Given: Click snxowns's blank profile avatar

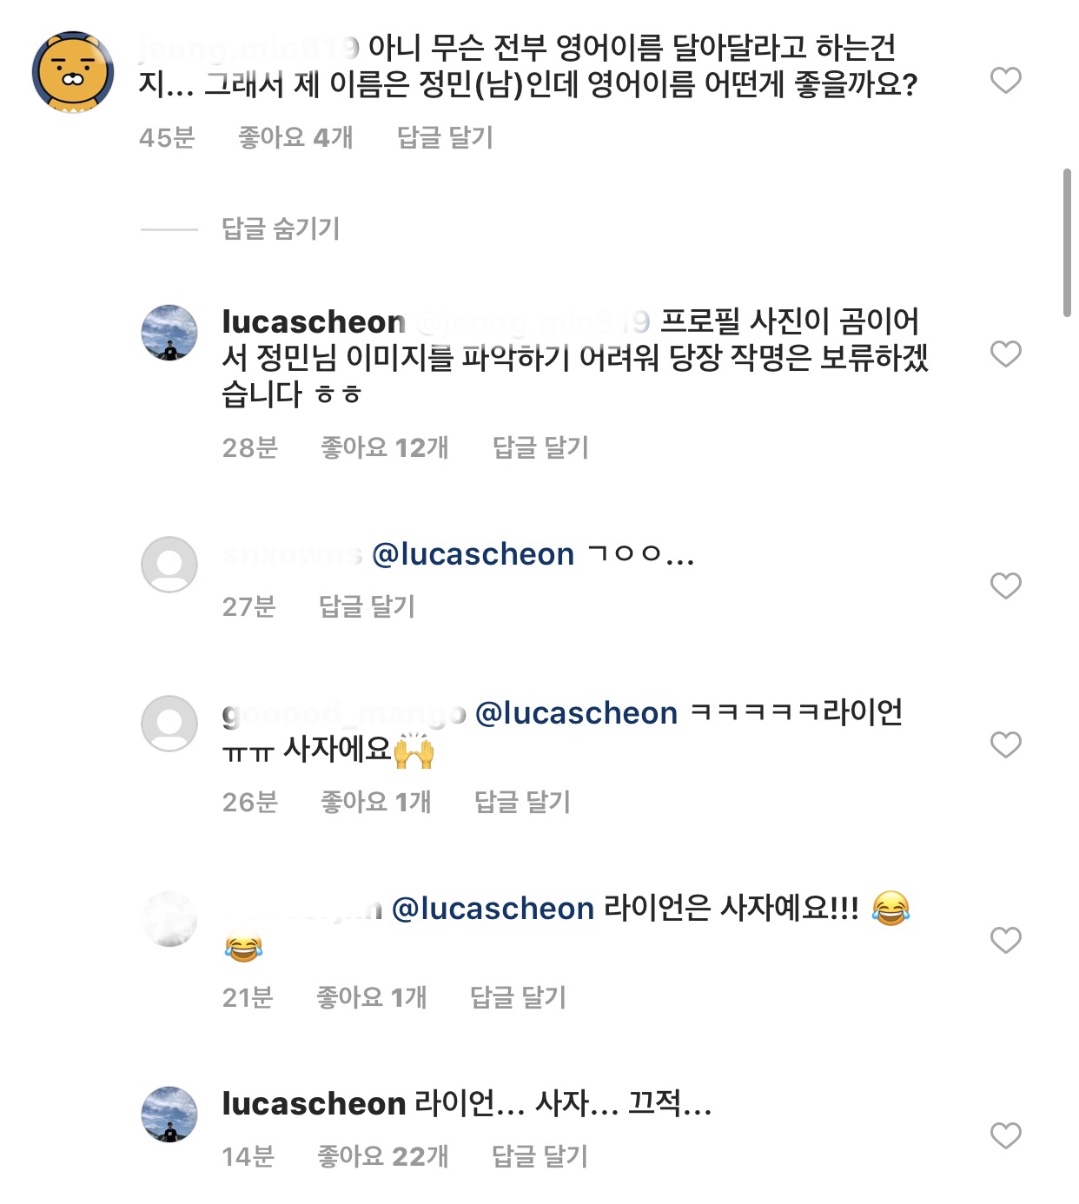Looking at the screenshot, I should 170,564.
